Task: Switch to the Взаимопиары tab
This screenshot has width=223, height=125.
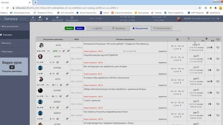Action: (162, 28)
